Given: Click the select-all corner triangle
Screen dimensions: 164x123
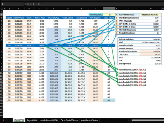Looking at the screenshot, I should [x=2, y=9].
